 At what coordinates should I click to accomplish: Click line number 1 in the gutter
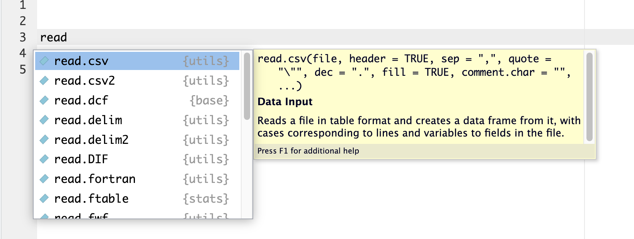(23, 5)
